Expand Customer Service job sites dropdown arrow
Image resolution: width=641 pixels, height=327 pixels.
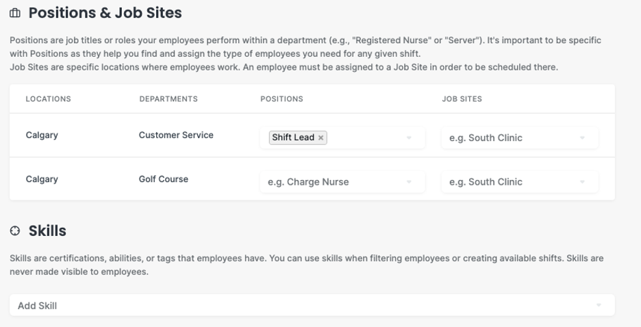tap(582, 138)
